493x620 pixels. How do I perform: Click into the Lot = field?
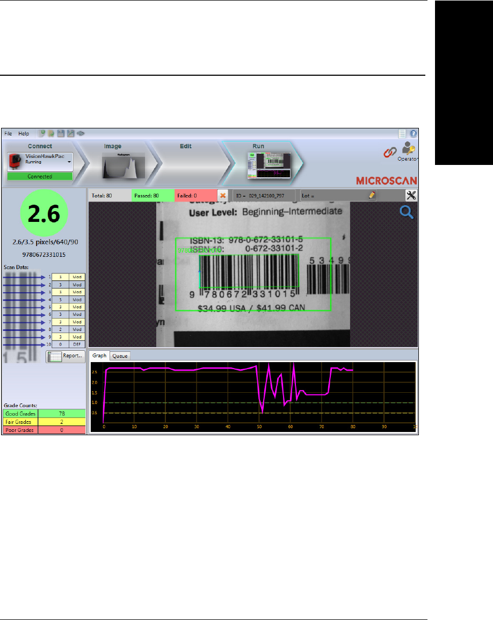pos(338,196)
